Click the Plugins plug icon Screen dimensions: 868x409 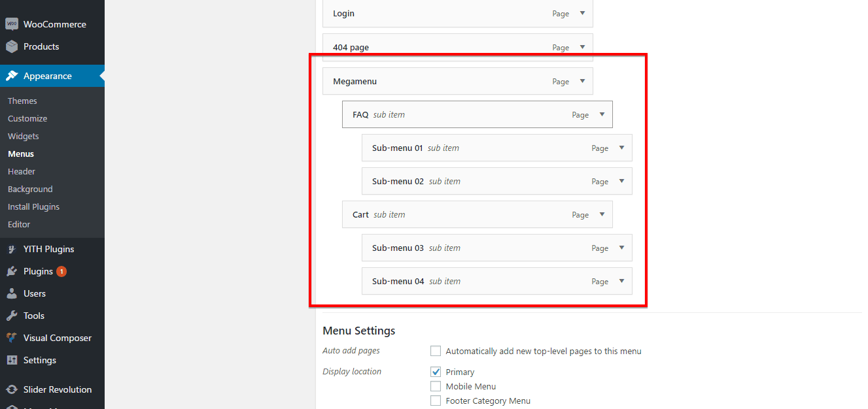point(12,272)
